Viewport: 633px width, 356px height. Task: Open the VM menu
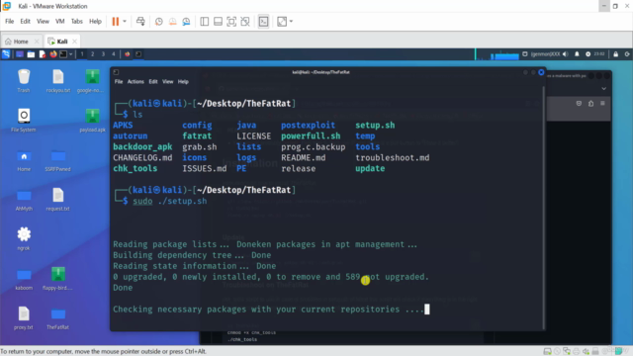point(59,22)
